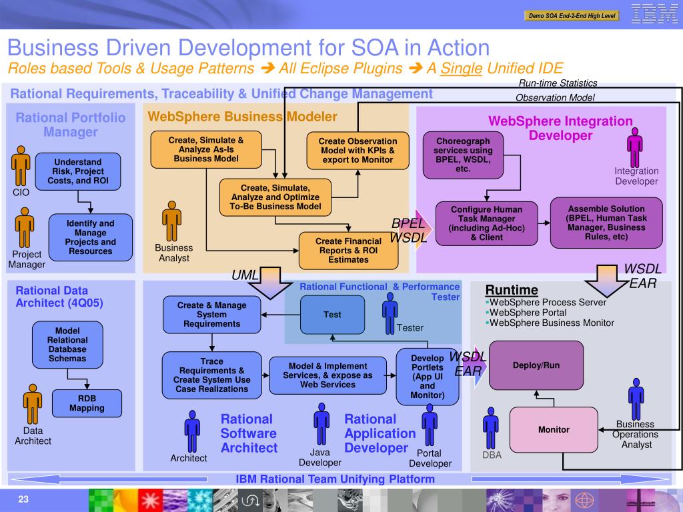Click Create, Simulate, Analyze and Optimize To-Be box
The height and width of the screenshot is (512, 683).
click(275, 197)
